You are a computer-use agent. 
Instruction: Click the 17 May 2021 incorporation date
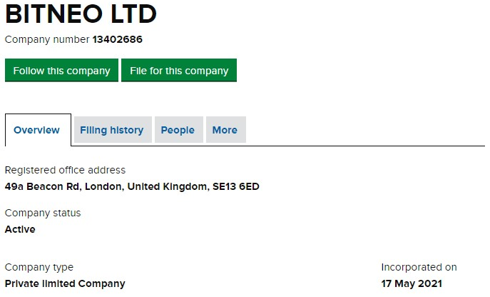pos(412,283)
